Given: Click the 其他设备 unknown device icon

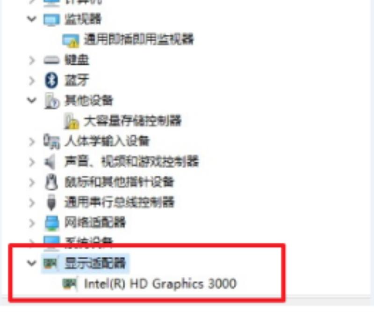Looking at the screenshot, I should pos(51,101).
